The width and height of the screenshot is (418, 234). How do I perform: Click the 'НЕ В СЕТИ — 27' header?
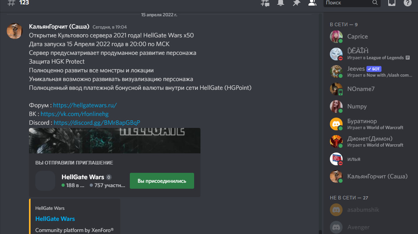[349, 198]
